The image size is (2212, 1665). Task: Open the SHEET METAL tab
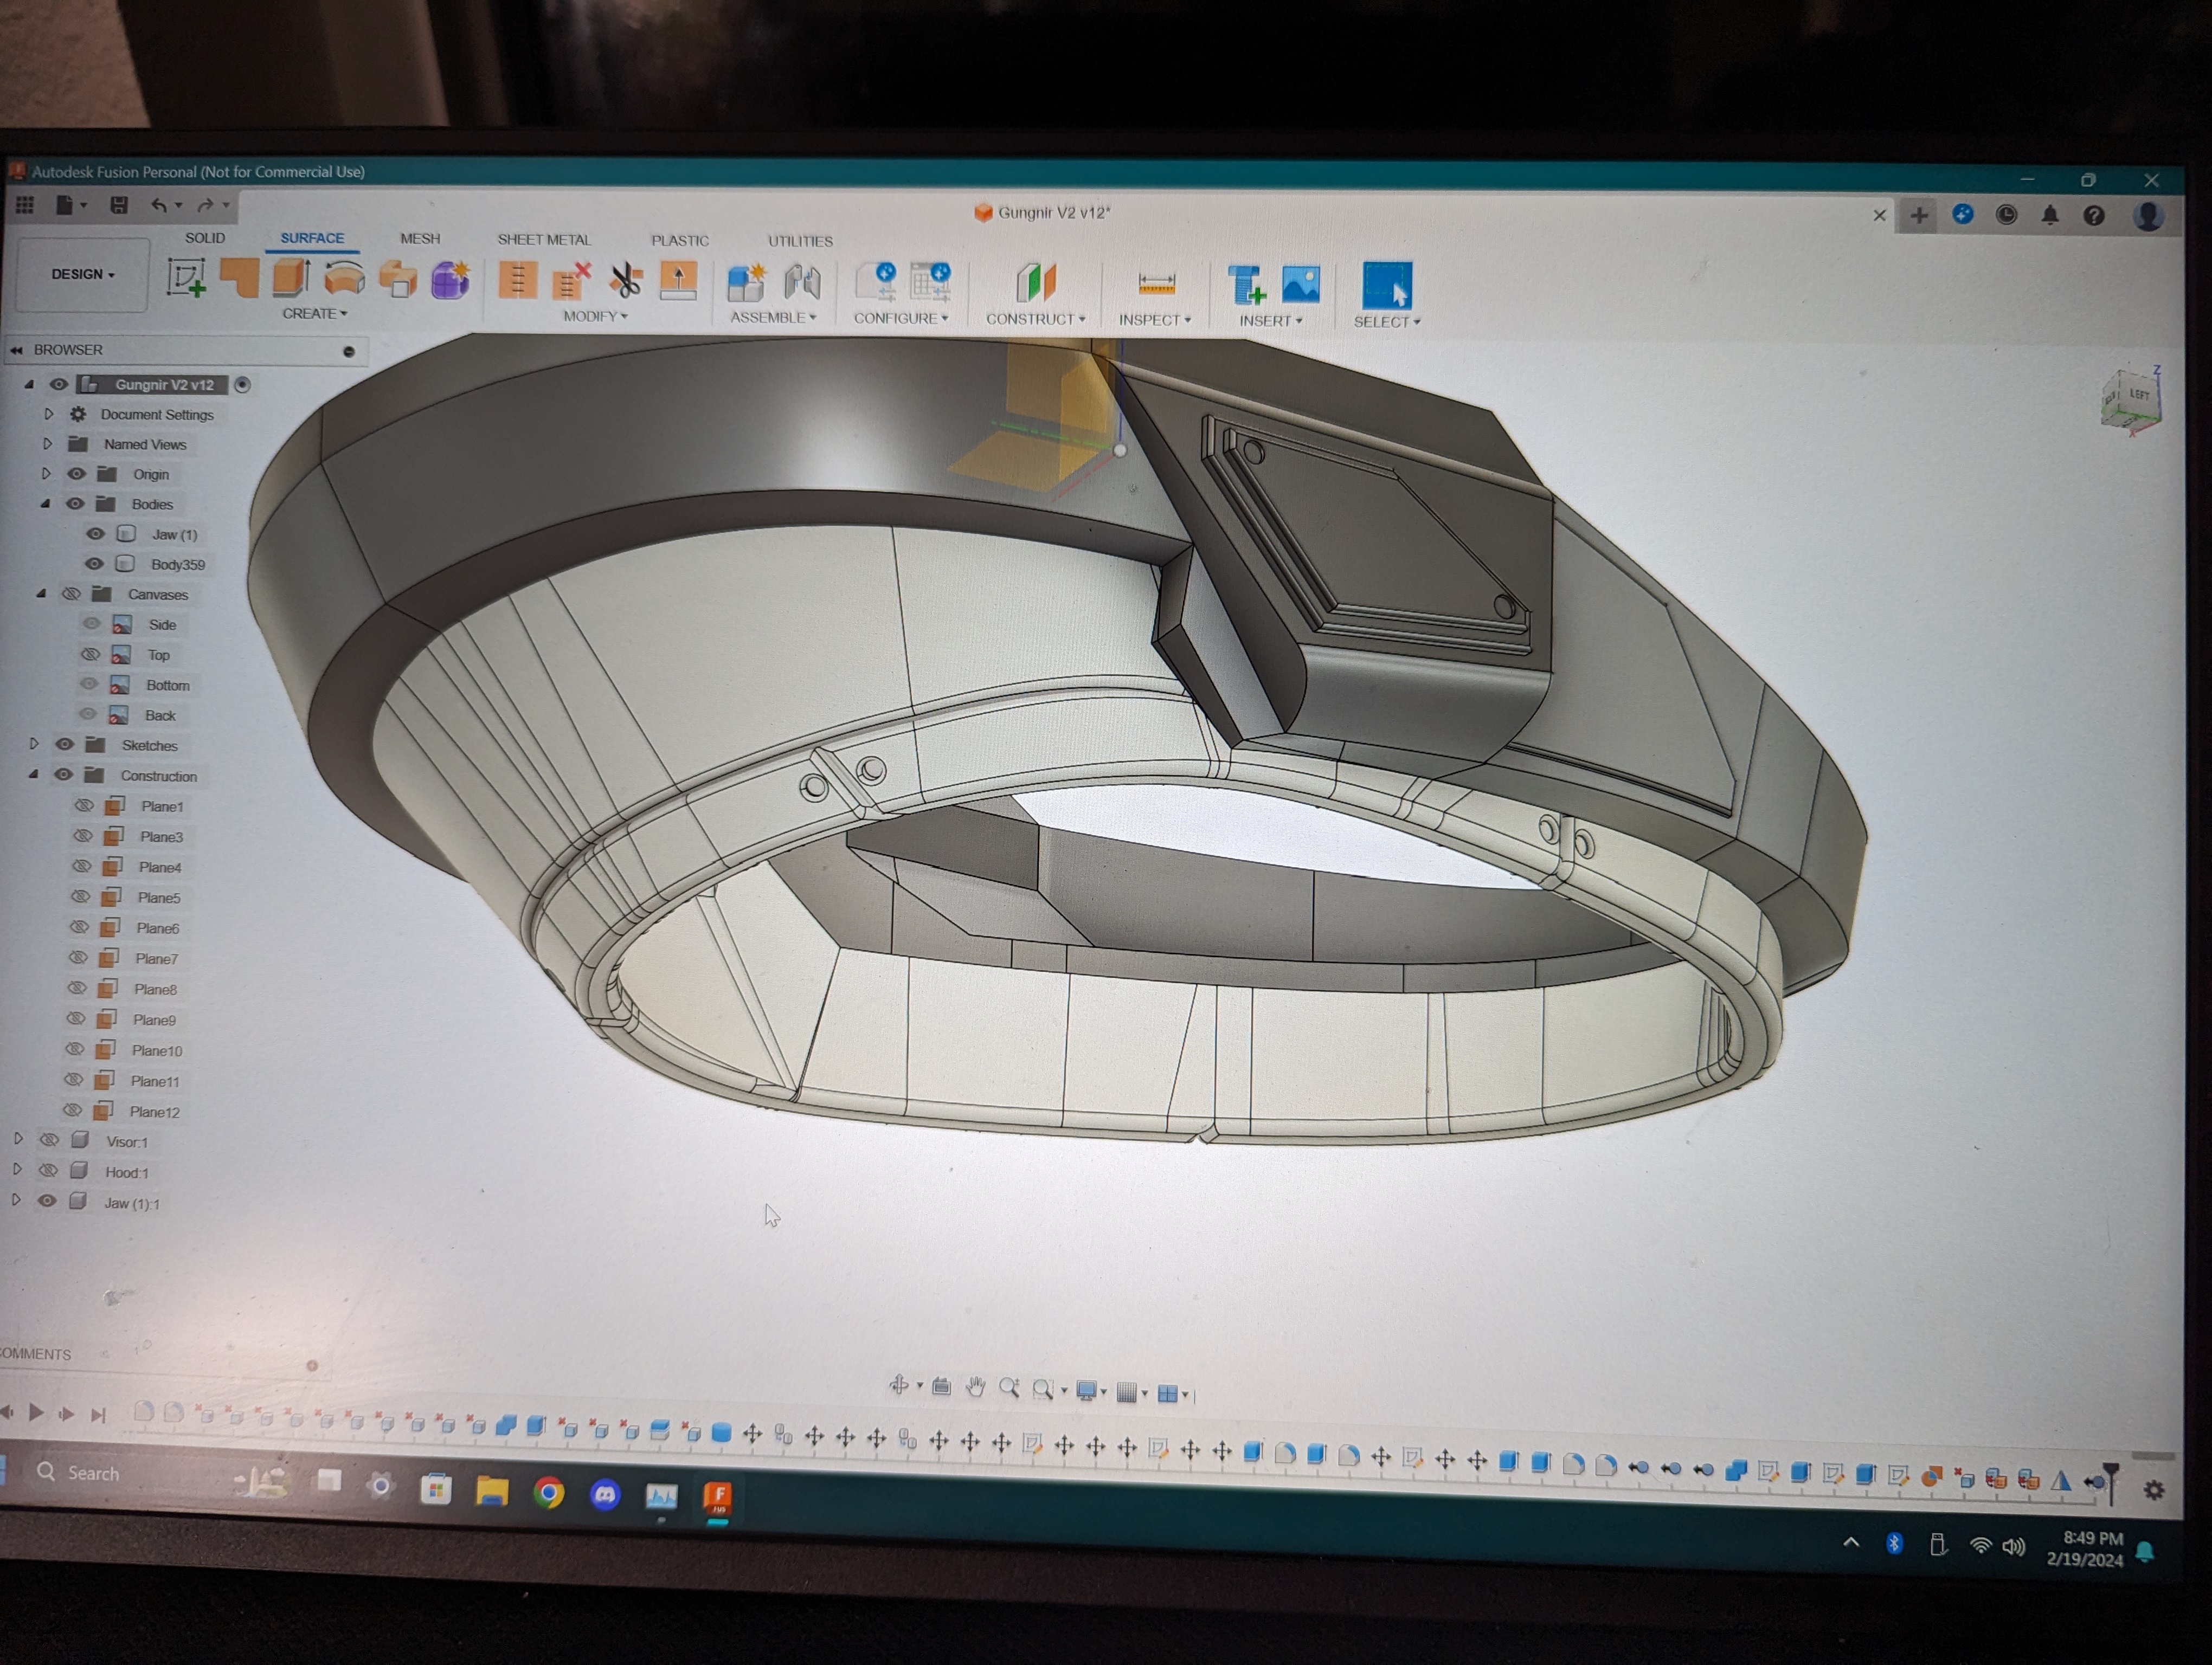coord(543,240)
